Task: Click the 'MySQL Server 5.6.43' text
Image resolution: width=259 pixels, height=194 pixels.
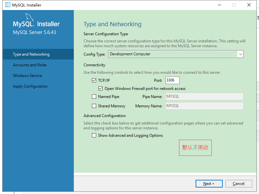Action: pyautogui.click(x=34, y=32)
